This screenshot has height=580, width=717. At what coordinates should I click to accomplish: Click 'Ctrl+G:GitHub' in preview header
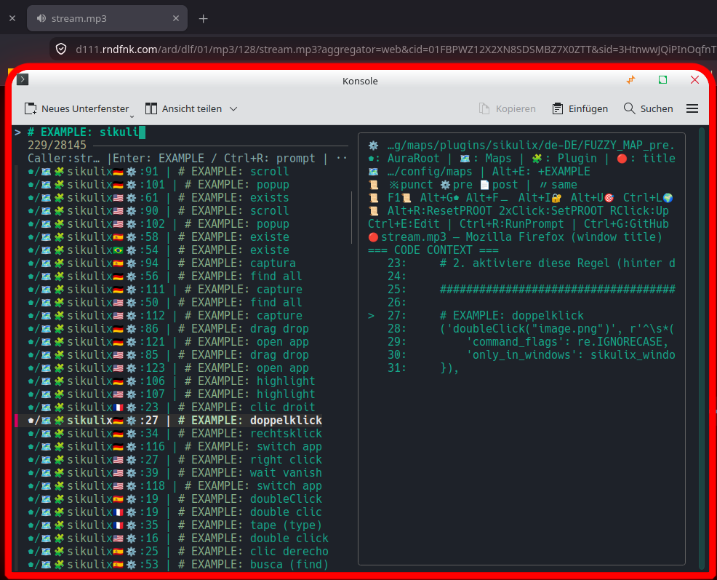point(626,224)
